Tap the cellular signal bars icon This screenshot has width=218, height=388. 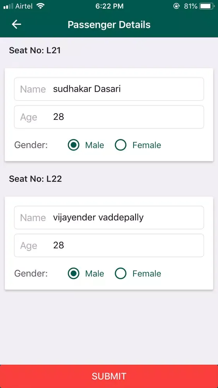(8, 7)
